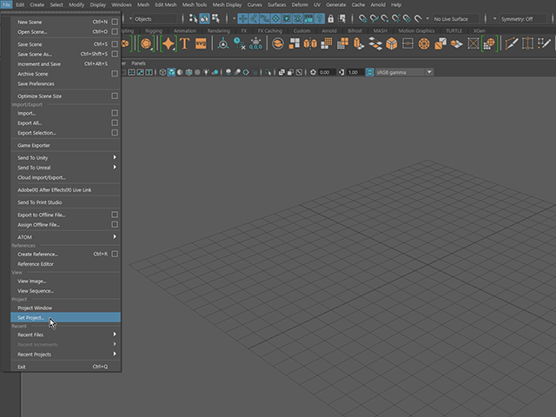Select Increment and Save
556x417 pixels.
[66, 63]
